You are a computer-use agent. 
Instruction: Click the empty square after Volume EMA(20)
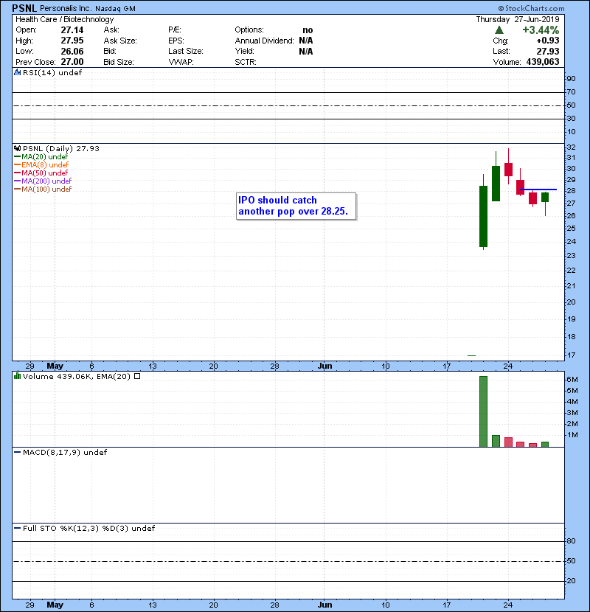[136, 376]
